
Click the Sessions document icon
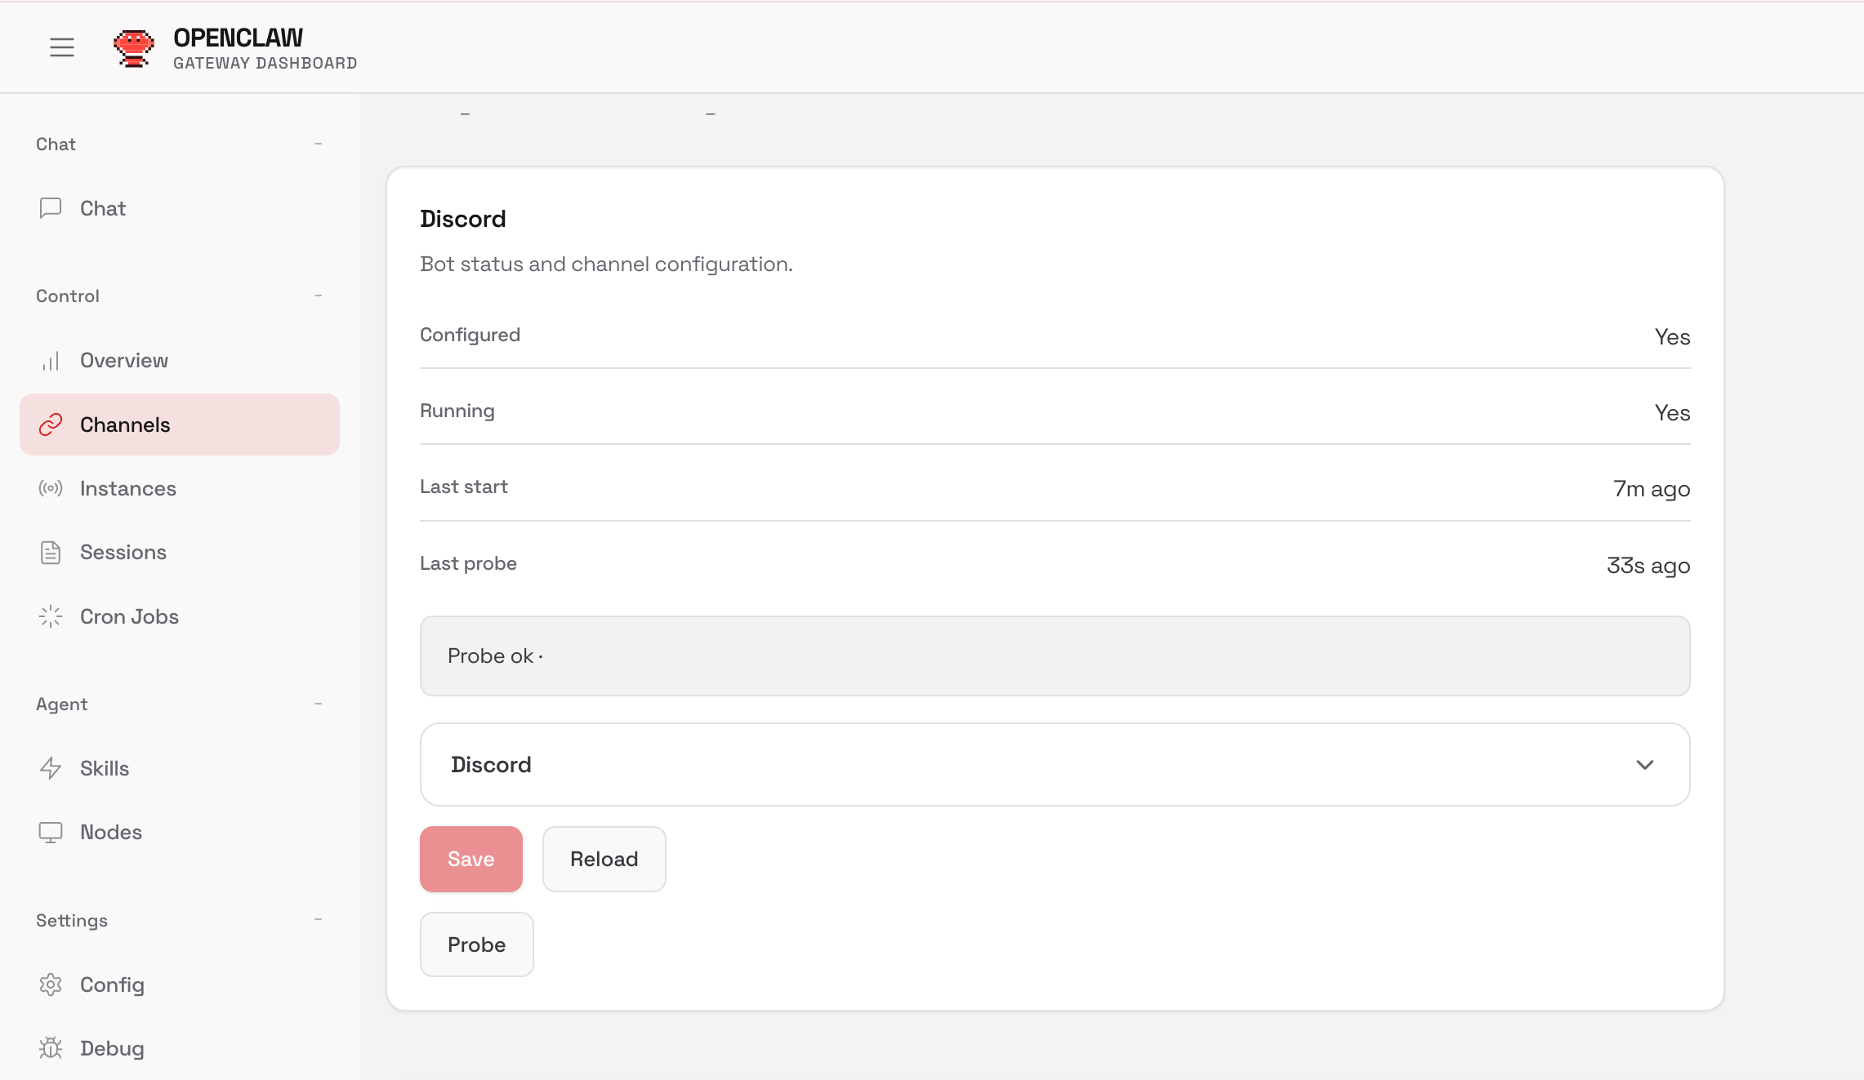[x=51, y=553]
